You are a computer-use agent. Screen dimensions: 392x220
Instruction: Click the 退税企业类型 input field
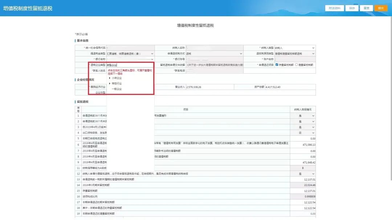[x=130, y=65]
